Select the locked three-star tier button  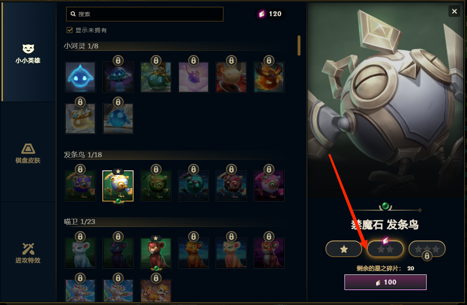(427, 249)
